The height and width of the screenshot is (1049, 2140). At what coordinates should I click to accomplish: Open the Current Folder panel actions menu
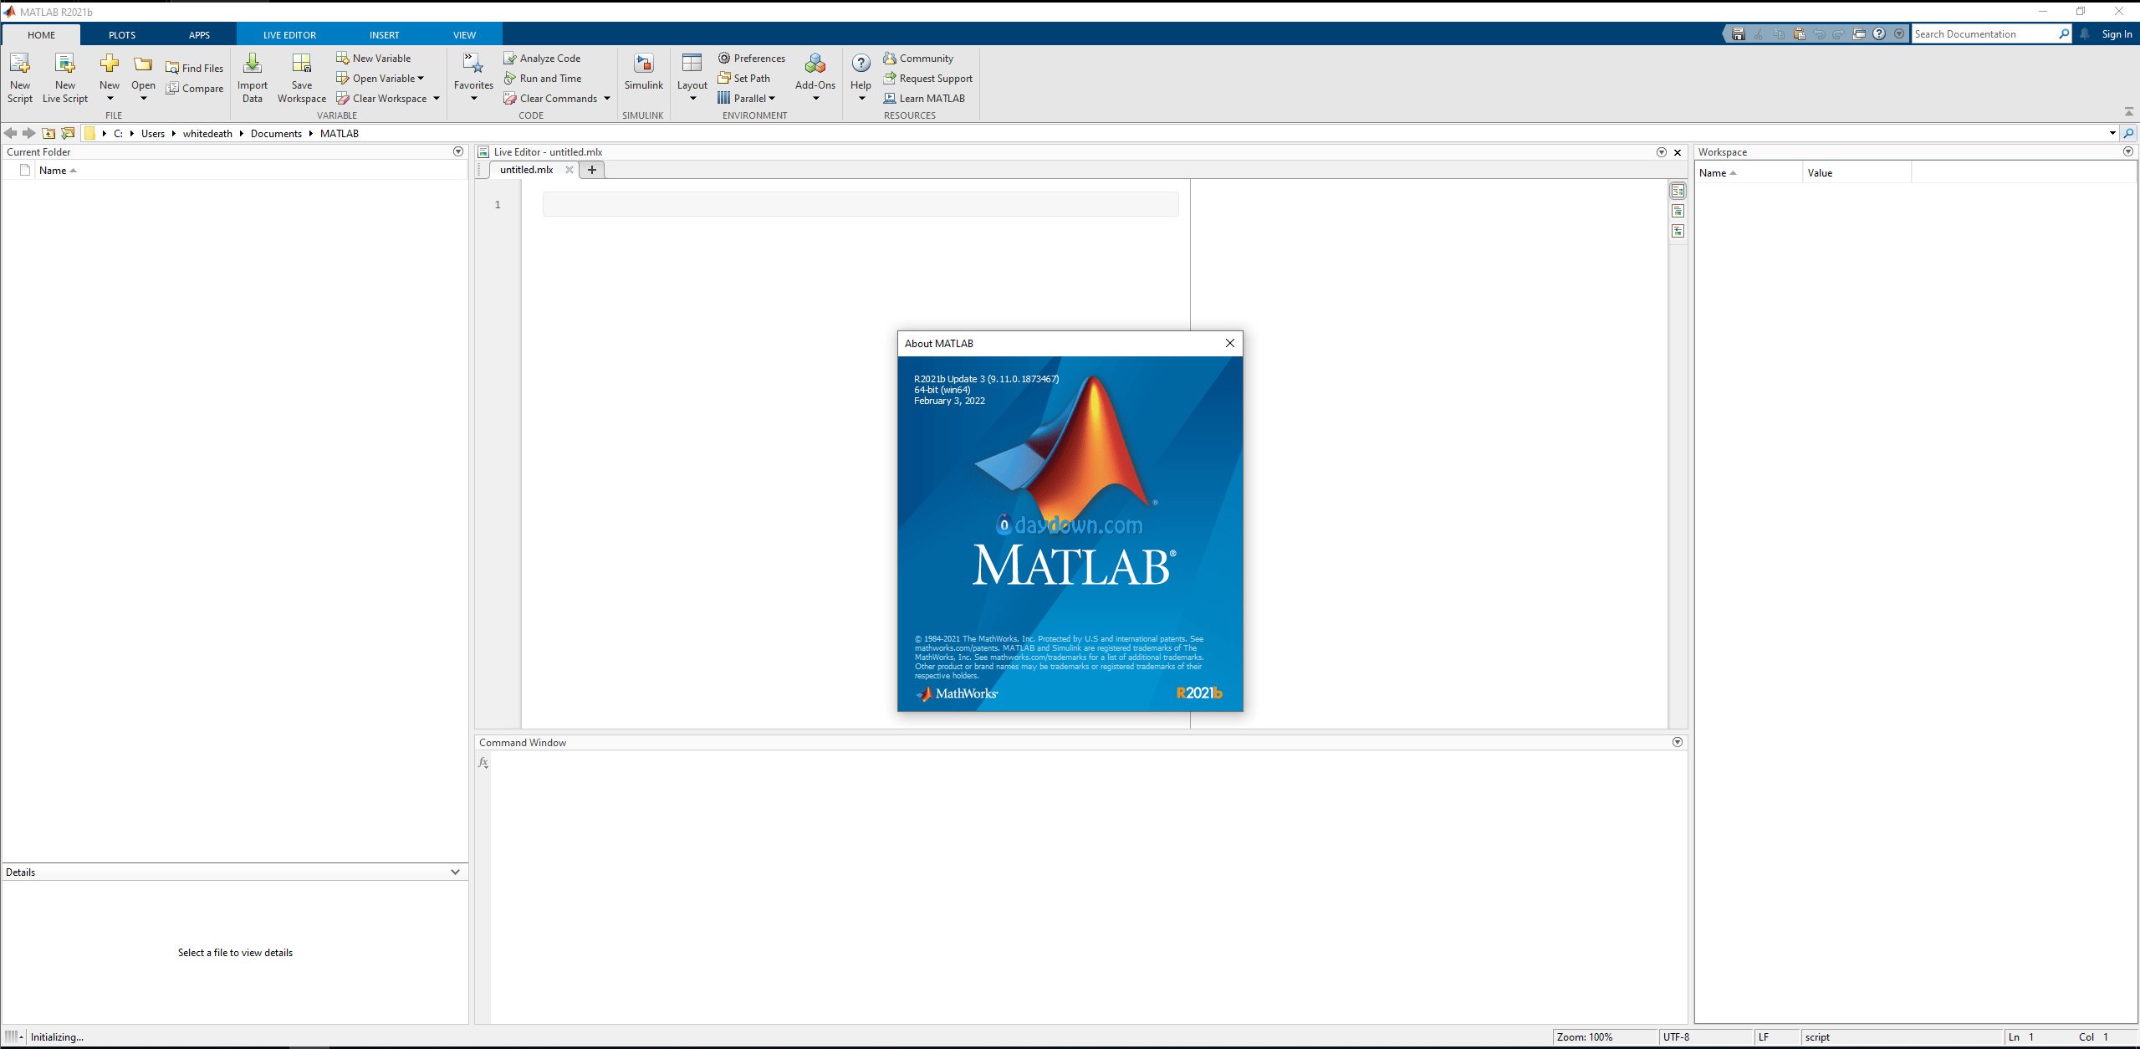tap(458, 151)
